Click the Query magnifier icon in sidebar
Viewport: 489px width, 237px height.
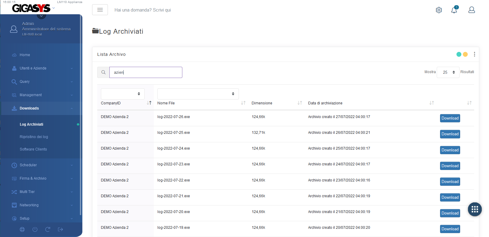14,82
